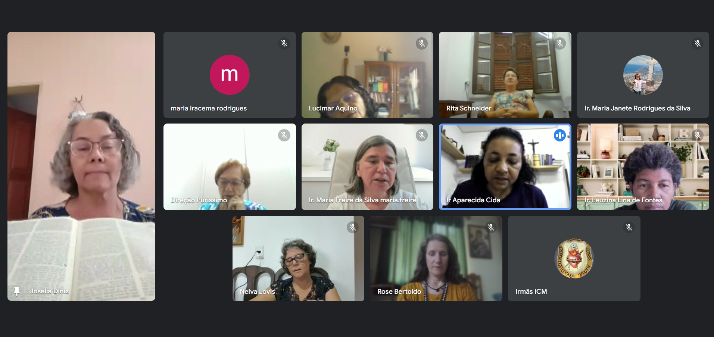Click the Josélia Diniz pinned video
This screenshot has height=337, width=714.
(81, 166)
